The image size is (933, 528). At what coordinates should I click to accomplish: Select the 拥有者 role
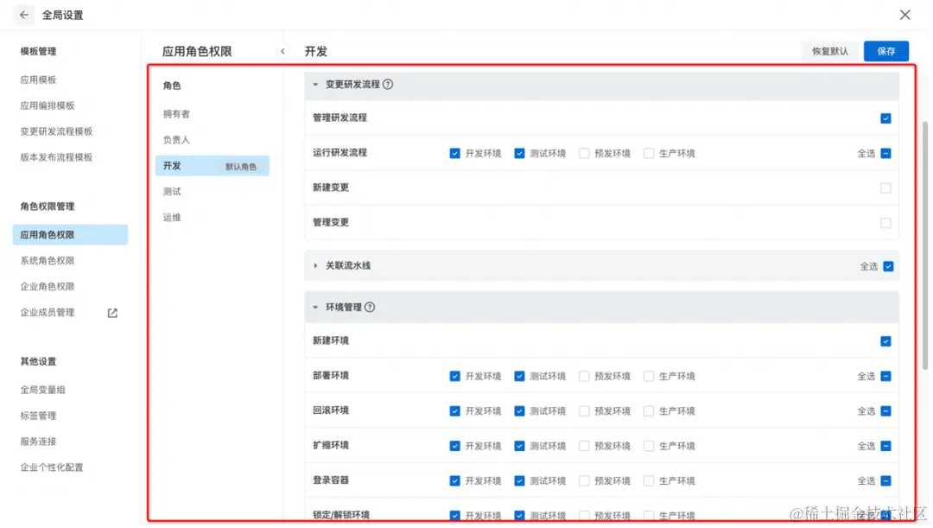coord(175,112)
